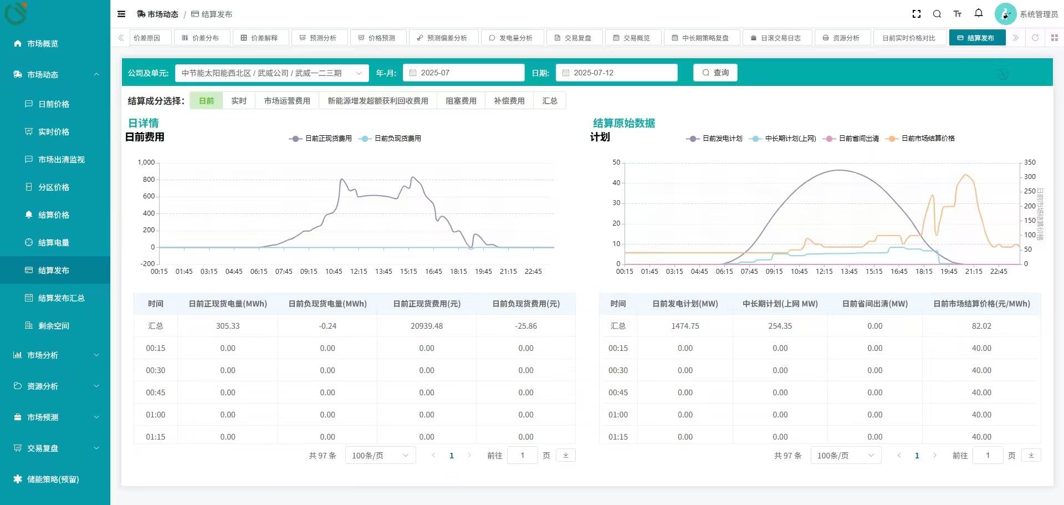This screenshot has height=505, width=1064.
Task: Collapse the sidebar with the hamburger icon
Action: [x=121, y=14]
